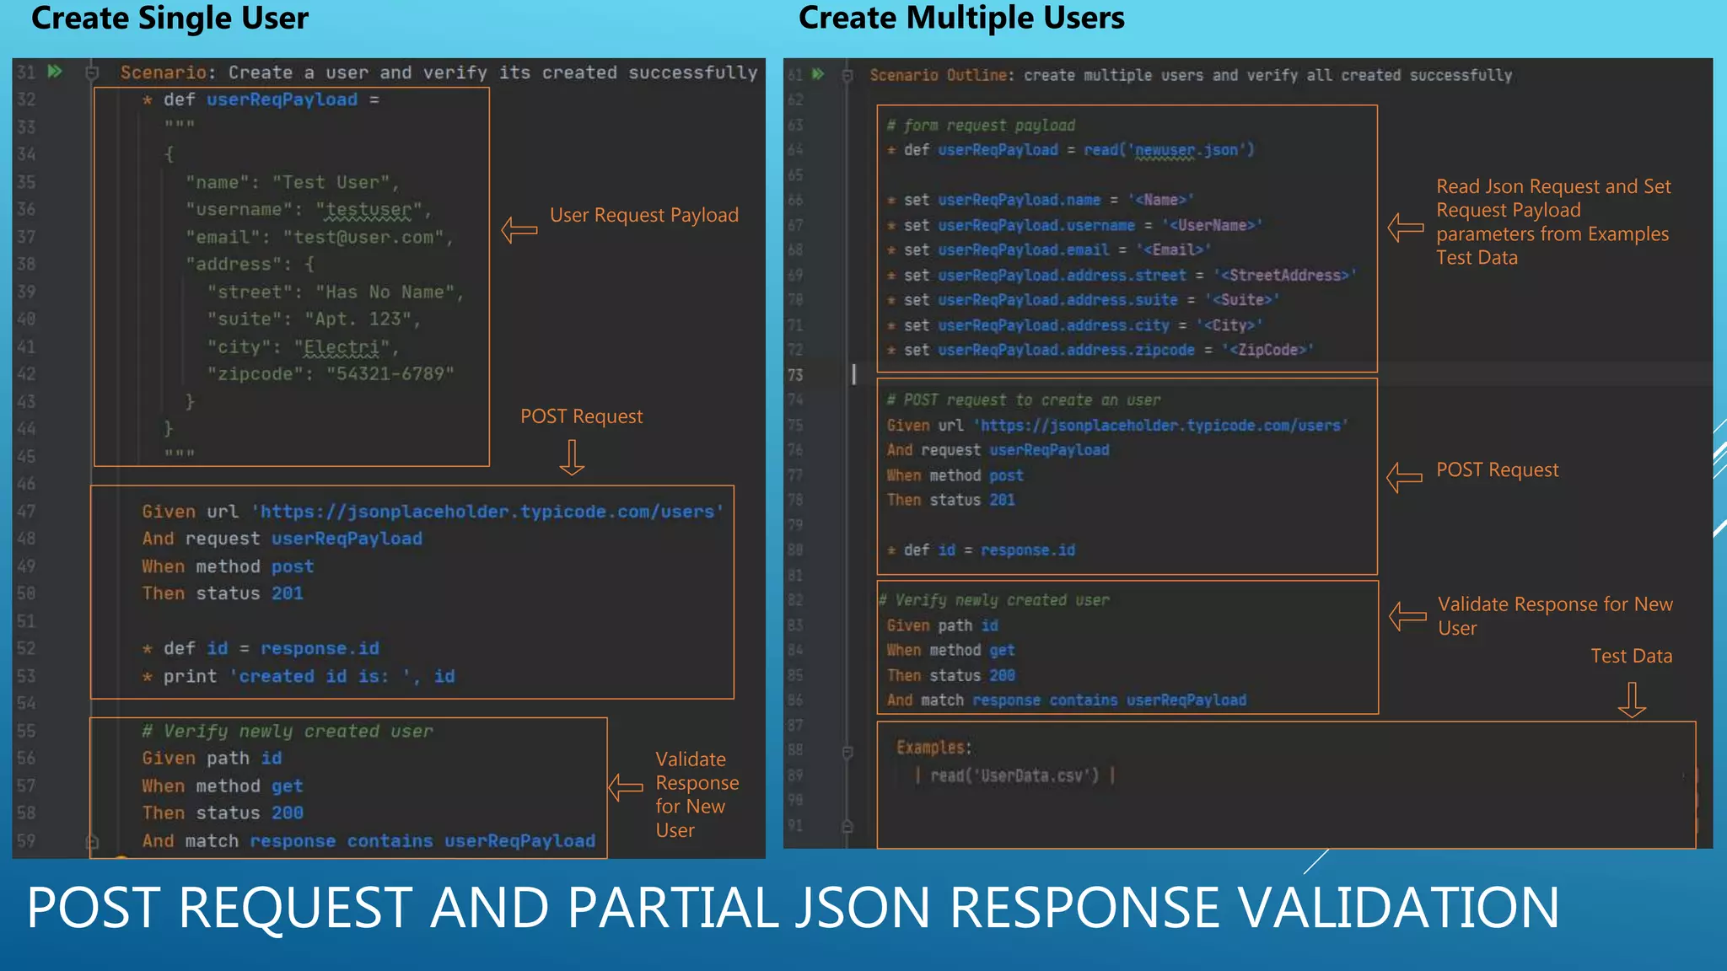This screenshot has height=971, width=1727.
Task: Click the Create Multiple Users heading
Action: 960,19
